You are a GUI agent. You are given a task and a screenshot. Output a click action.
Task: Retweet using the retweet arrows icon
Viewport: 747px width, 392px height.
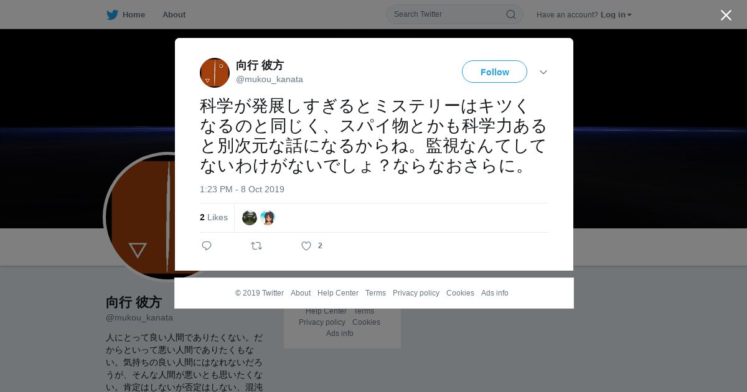[256, 246]
